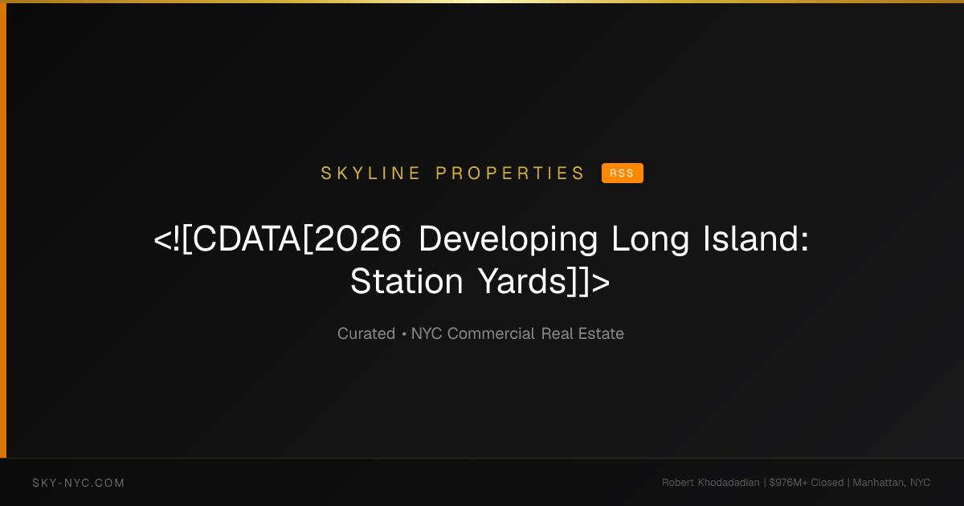Open the SKY-NYC.COM footer link
The image size is (964, 506).
point(79,483)
